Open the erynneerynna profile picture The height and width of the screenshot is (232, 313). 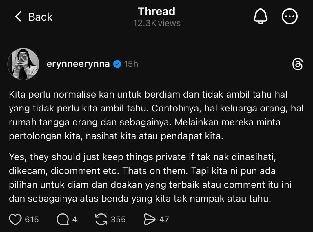click(x=23, y=64)
